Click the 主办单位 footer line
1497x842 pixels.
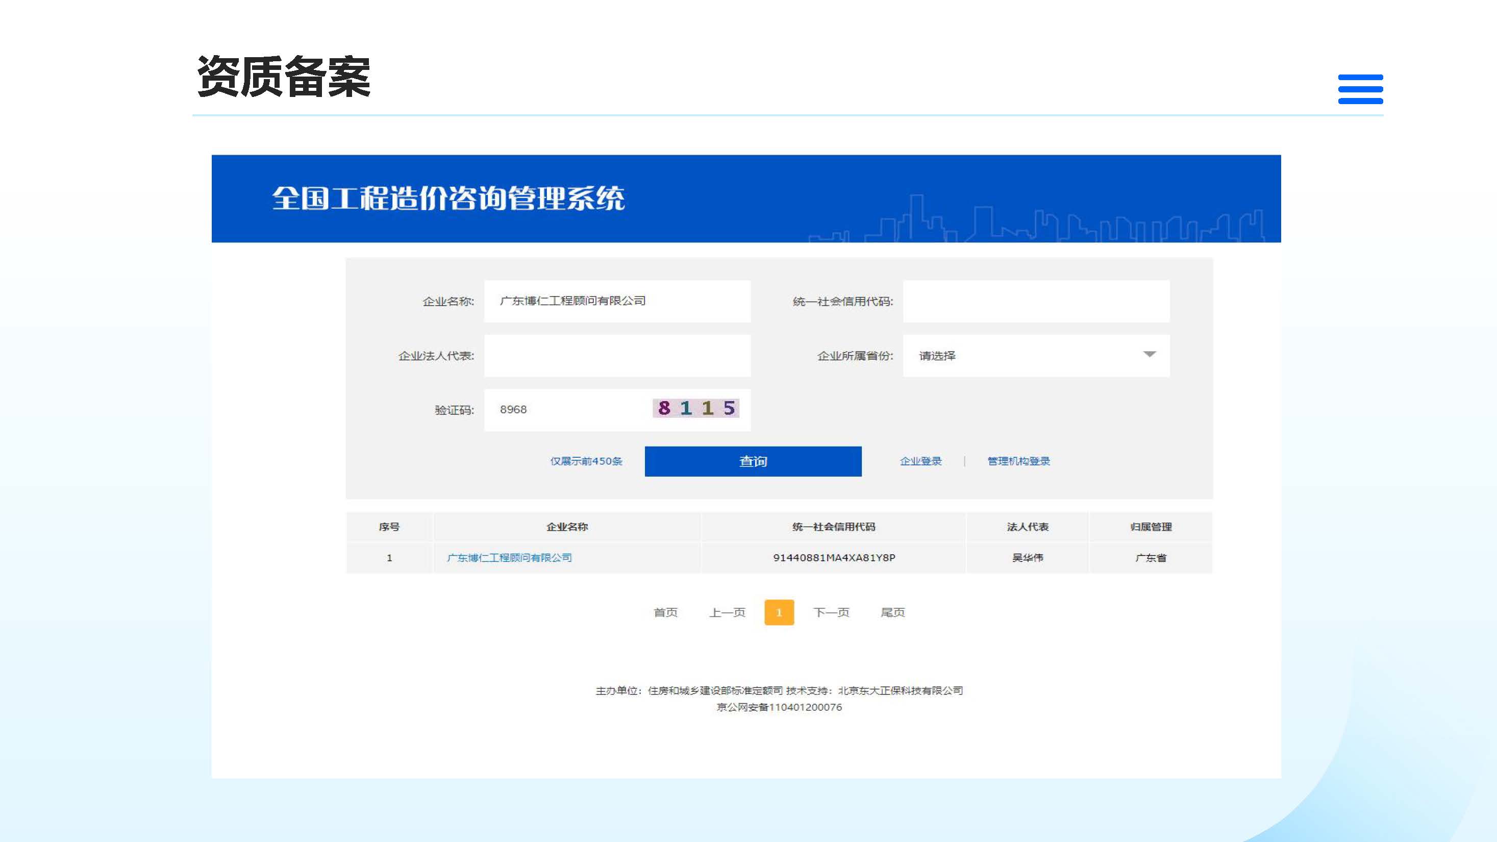click(779, 691)
